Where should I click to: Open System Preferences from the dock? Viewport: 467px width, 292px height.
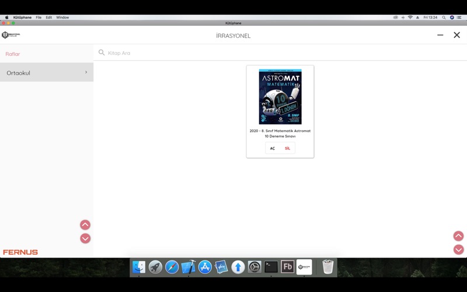click(x=255, y=267)
